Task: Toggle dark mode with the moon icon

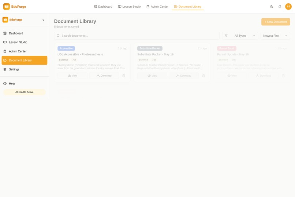Action: click(x=272, y=7)
